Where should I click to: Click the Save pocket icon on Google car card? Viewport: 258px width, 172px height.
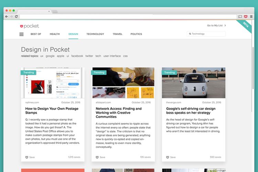[x=168, y=157]
